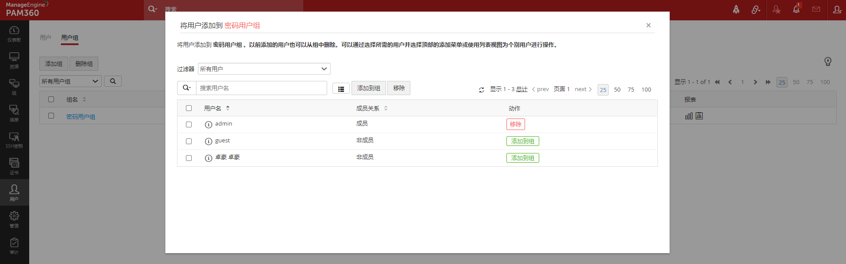
Task: Close the 将用户添加到 dialog
Action: click(x=649, y=25)
